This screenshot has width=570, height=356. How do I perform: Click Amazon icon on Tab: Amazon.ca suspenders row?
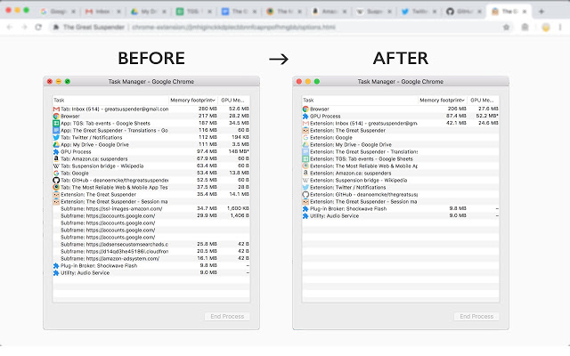(x=56, y=158)
